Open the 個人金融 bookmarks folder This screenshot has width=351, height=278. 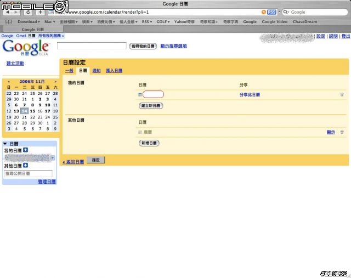pos(128,22)
